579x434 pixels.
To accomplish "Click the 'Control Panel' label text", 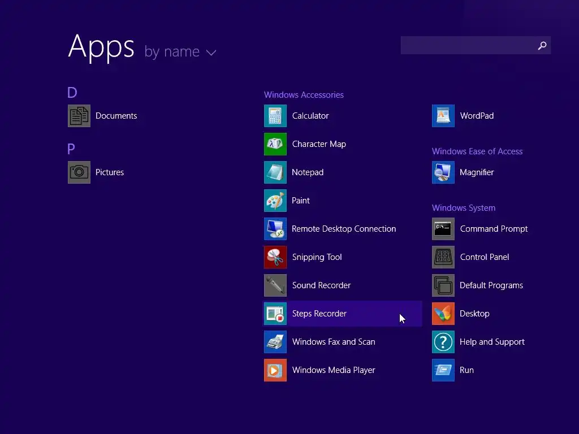I will point(485,257).
